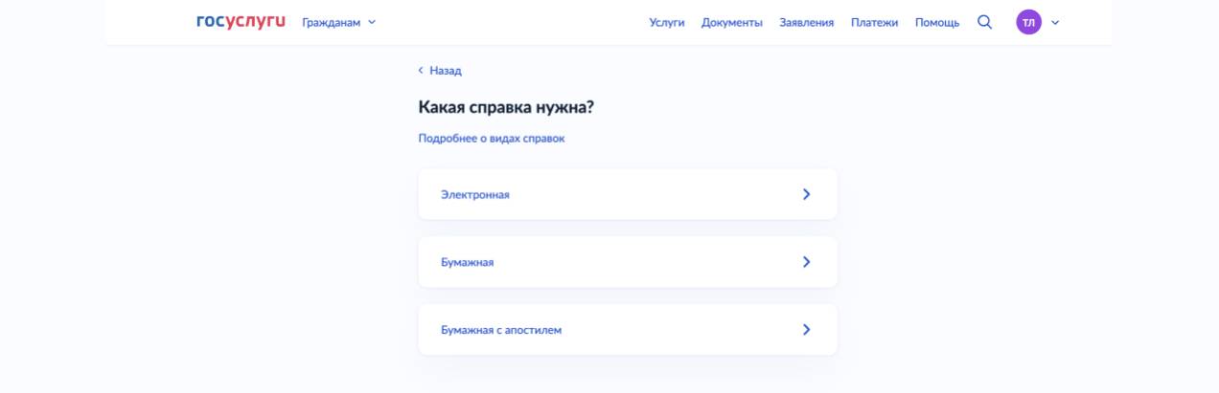Viewport: 1219px width, 393px height.
Task: Click the arrow on the Электронная card
Action: (806, 194)
